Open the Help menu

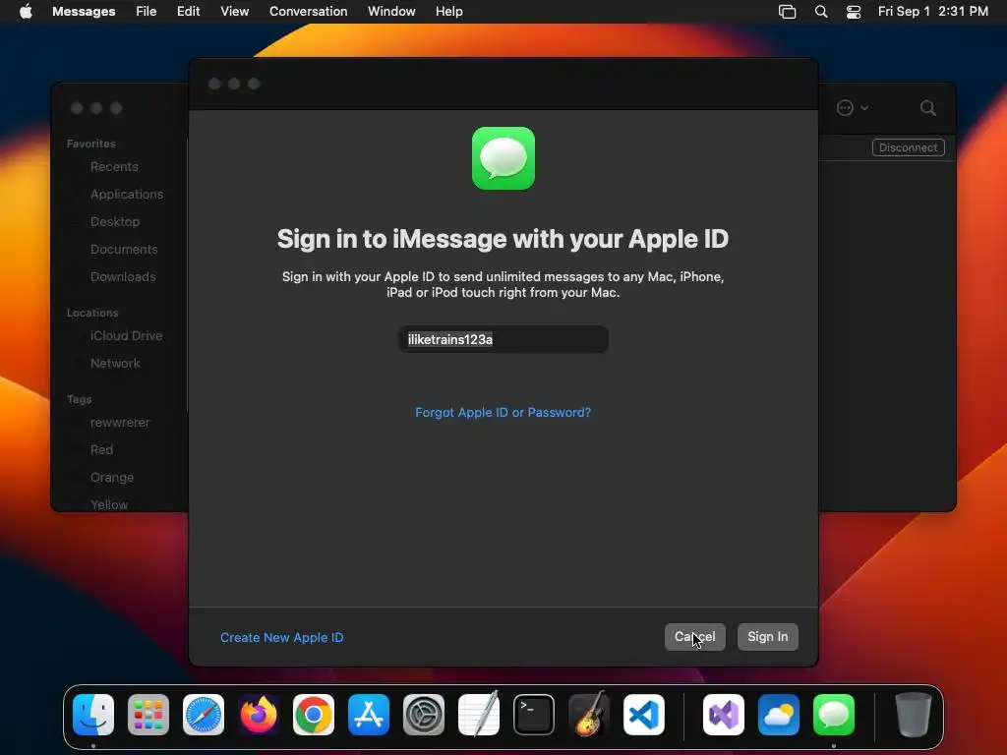(x=448, y=11)
